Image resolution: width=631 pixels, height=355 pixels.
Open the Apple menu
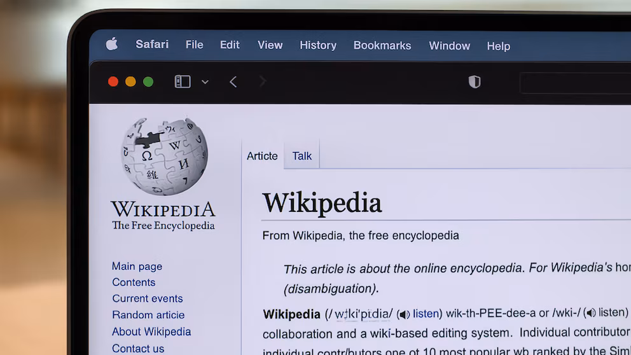point(112,43)
